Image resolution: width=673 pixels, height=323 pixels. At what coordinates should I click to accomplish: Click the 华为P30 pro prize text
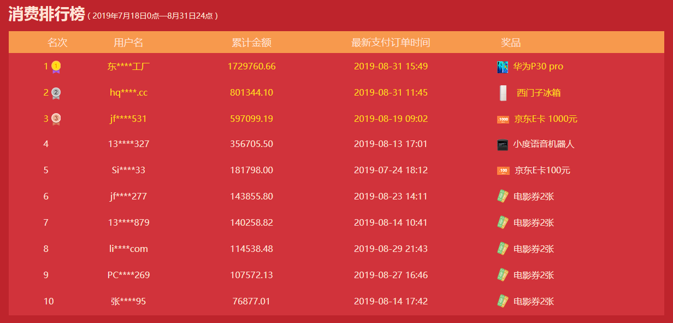[x=538, y=67]
